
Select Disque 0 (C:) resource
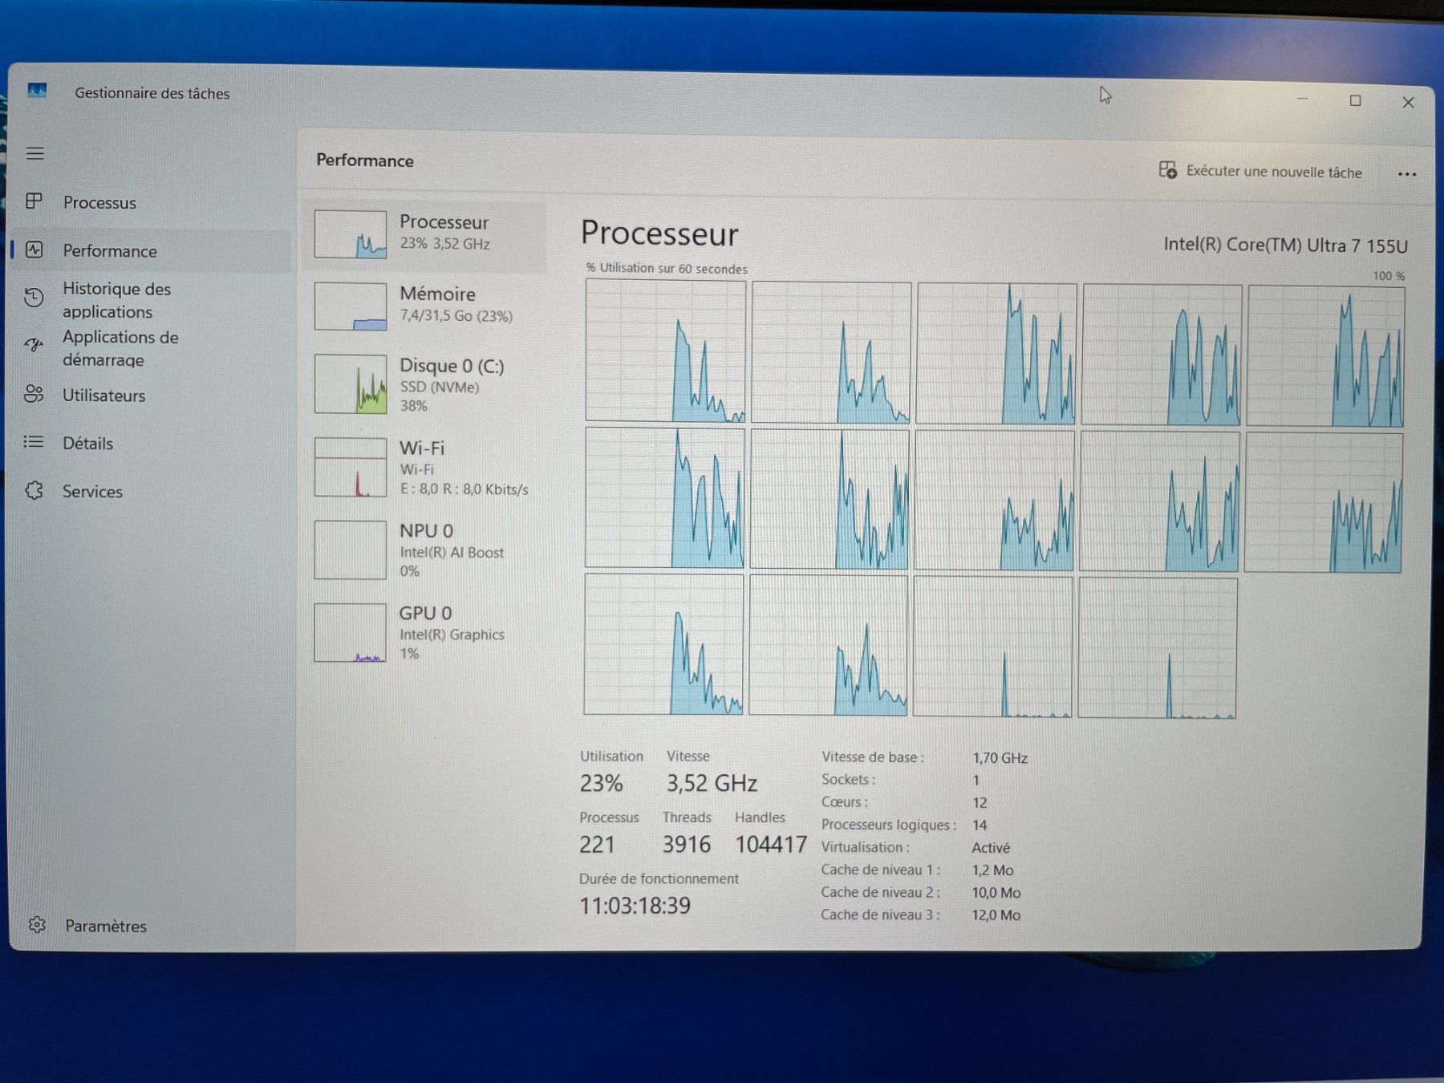coord(426,384)
